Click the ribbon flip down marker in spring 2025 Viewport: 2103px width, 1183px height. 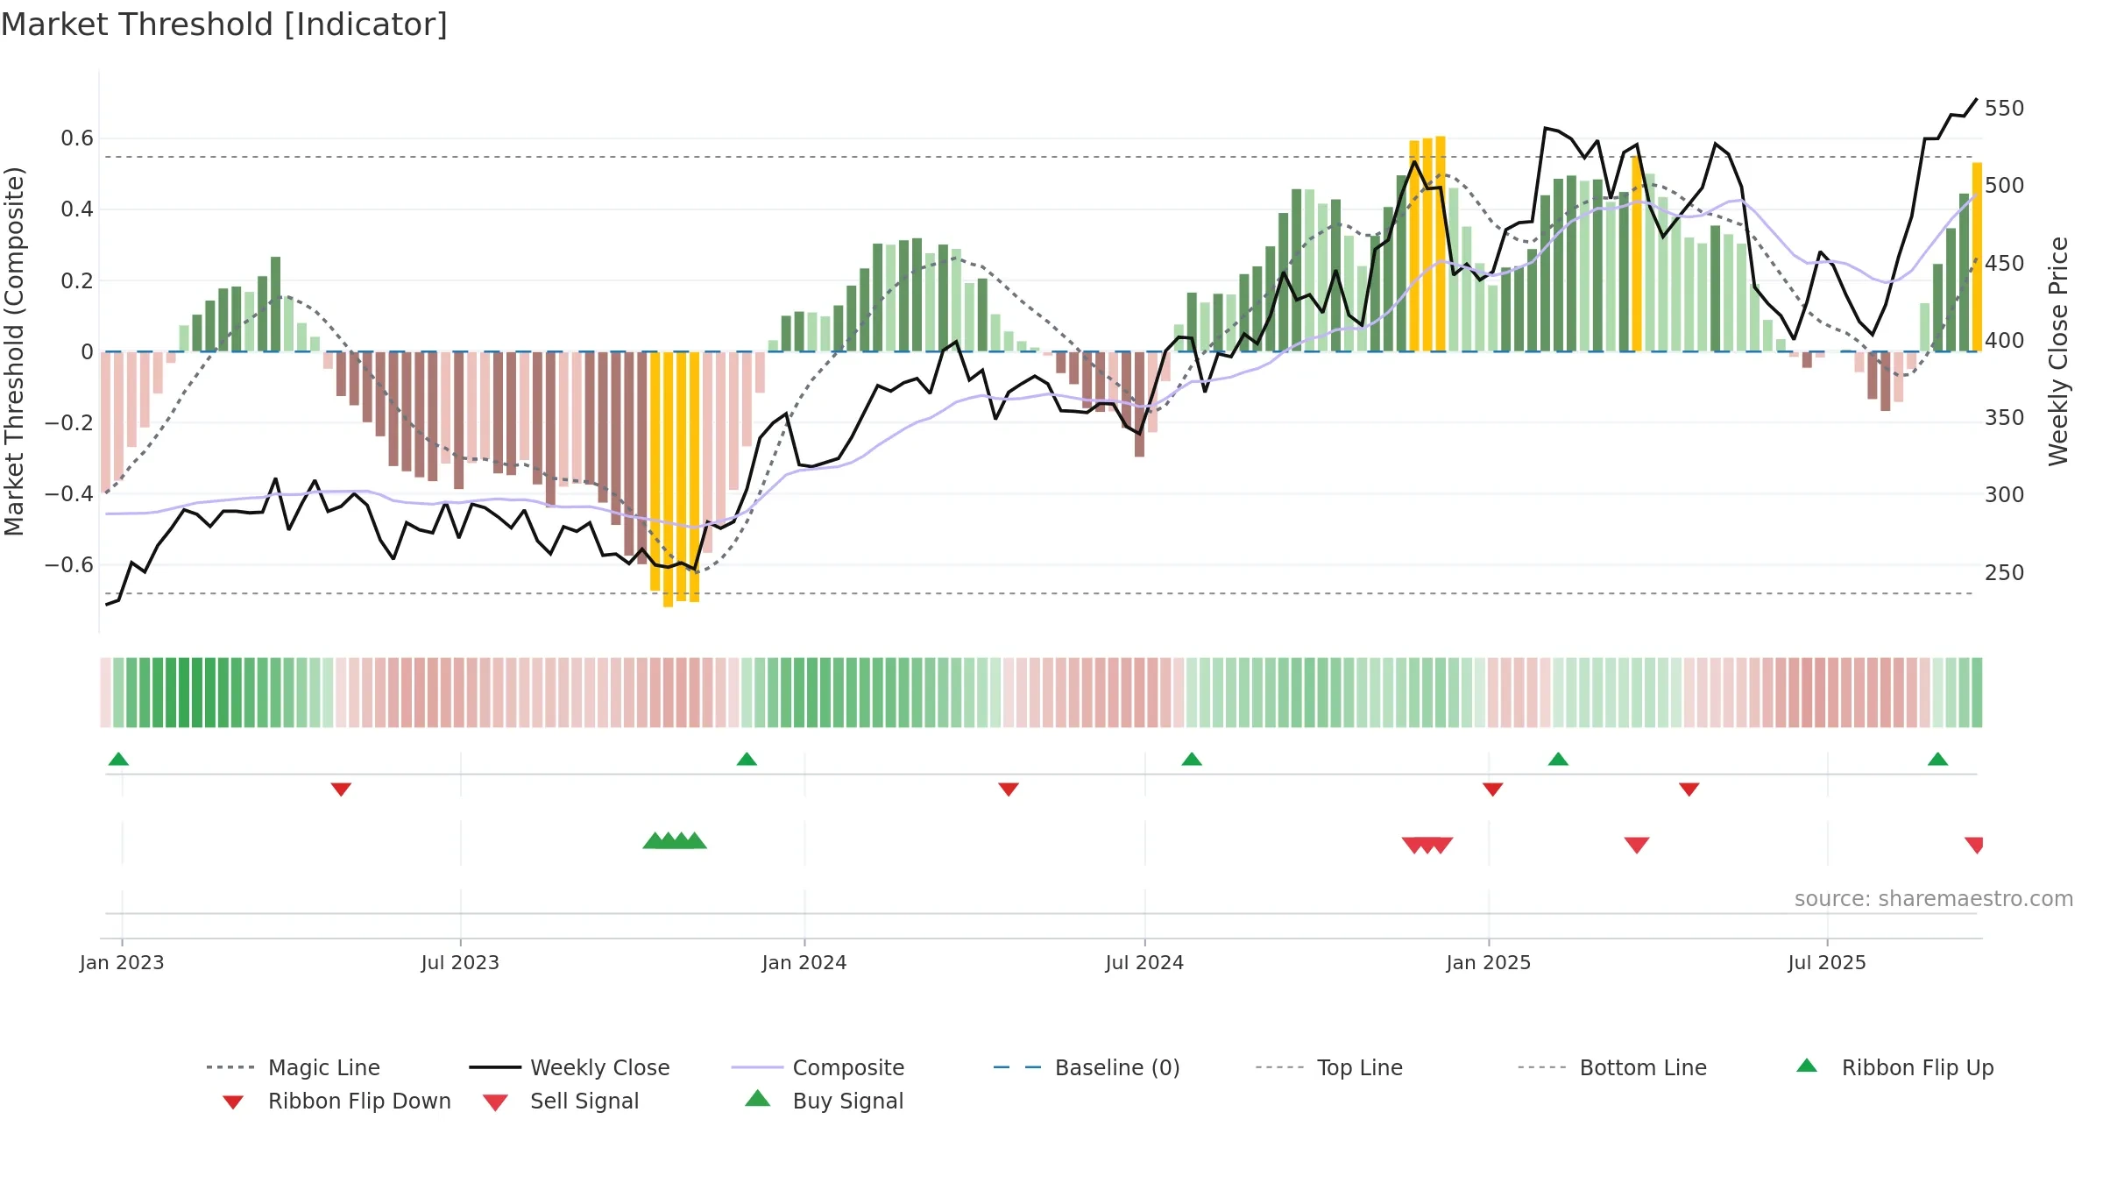1689,790
